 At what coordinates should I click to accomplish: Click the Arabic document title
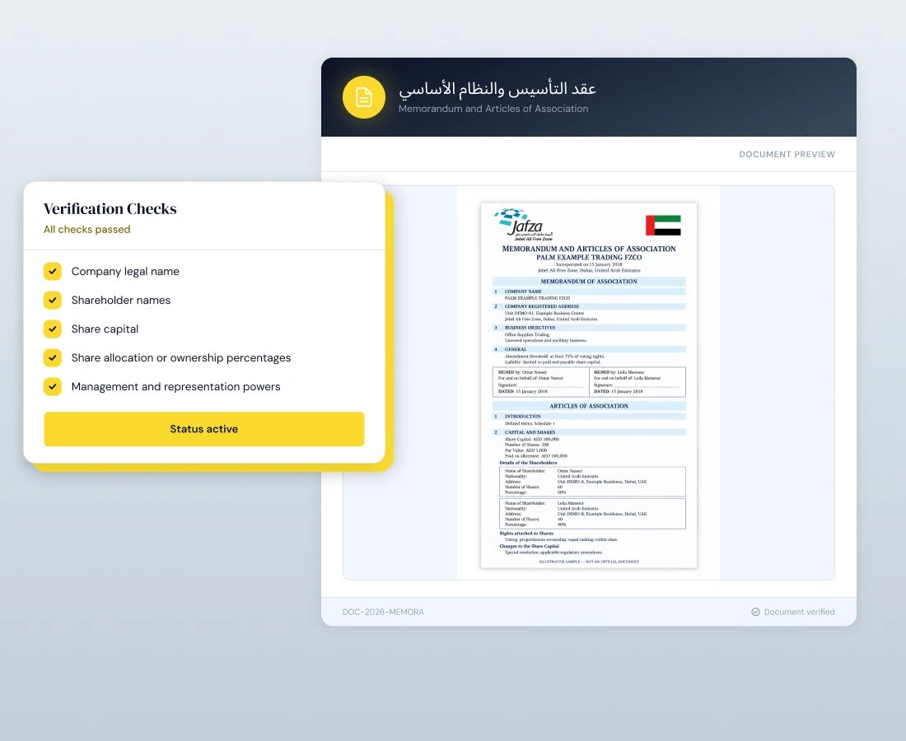[x=497, y=89]
